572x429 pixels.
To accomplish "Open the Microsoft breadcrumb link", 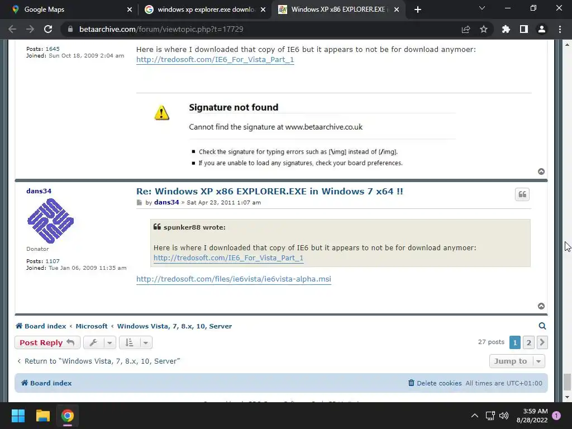I will 92,326.
